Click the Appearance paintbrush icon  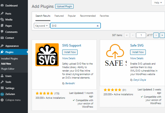[x=2, y=46]
